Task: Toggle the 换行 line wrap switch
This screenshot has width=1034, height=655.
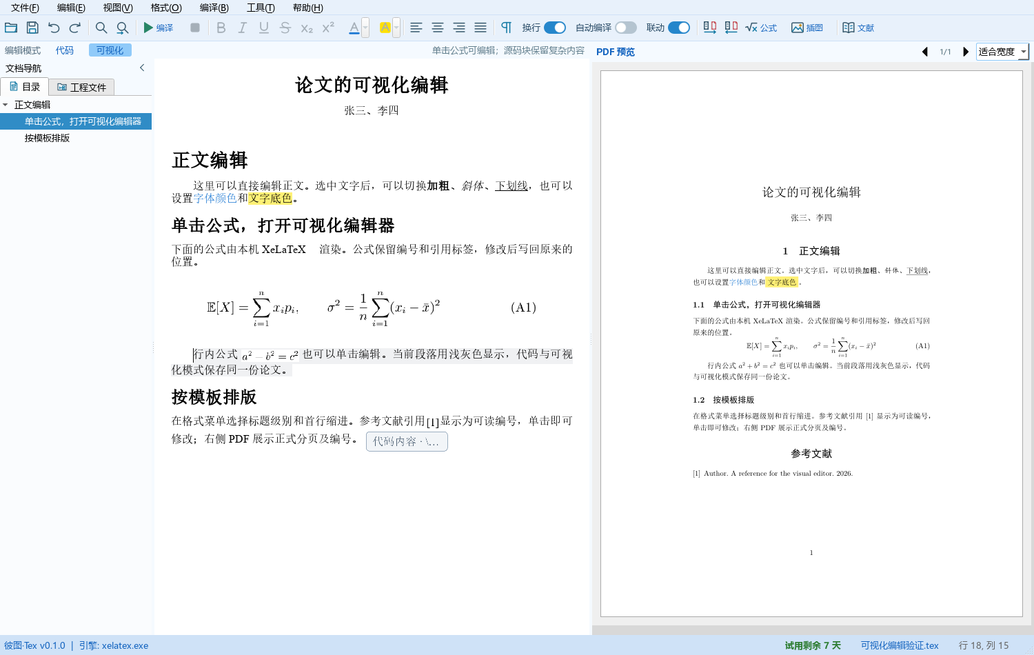Action: [x=555, y=28]
